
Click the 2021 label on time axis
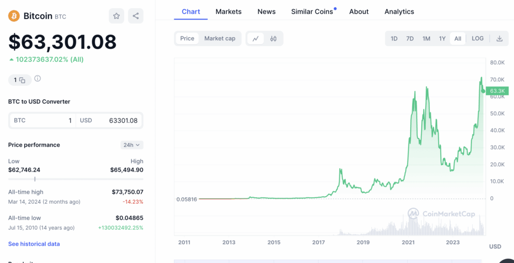408,242
